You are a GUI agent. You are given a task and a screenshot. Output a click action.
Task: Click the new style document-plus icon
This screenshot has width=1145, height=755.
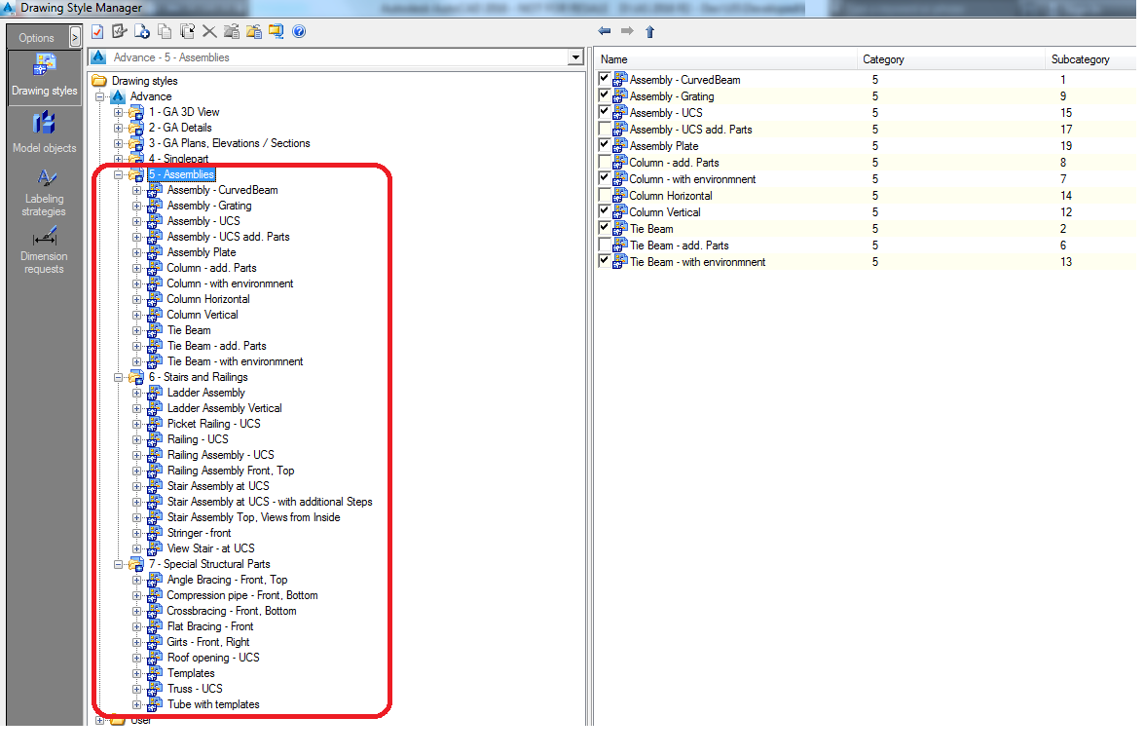[142, 31]
